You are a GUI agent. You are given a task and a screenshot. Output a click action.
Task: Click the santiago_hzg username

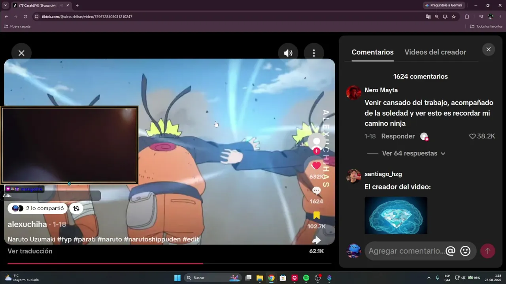pos(383,174)
